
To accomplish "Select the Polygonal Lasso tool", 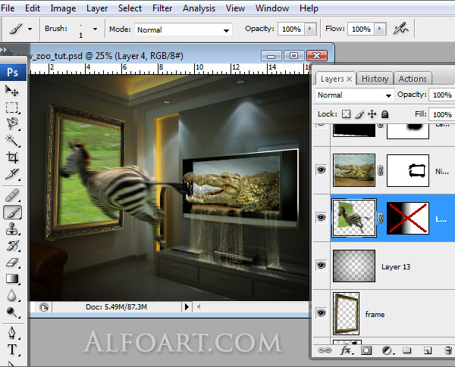I will click(11, 123).
